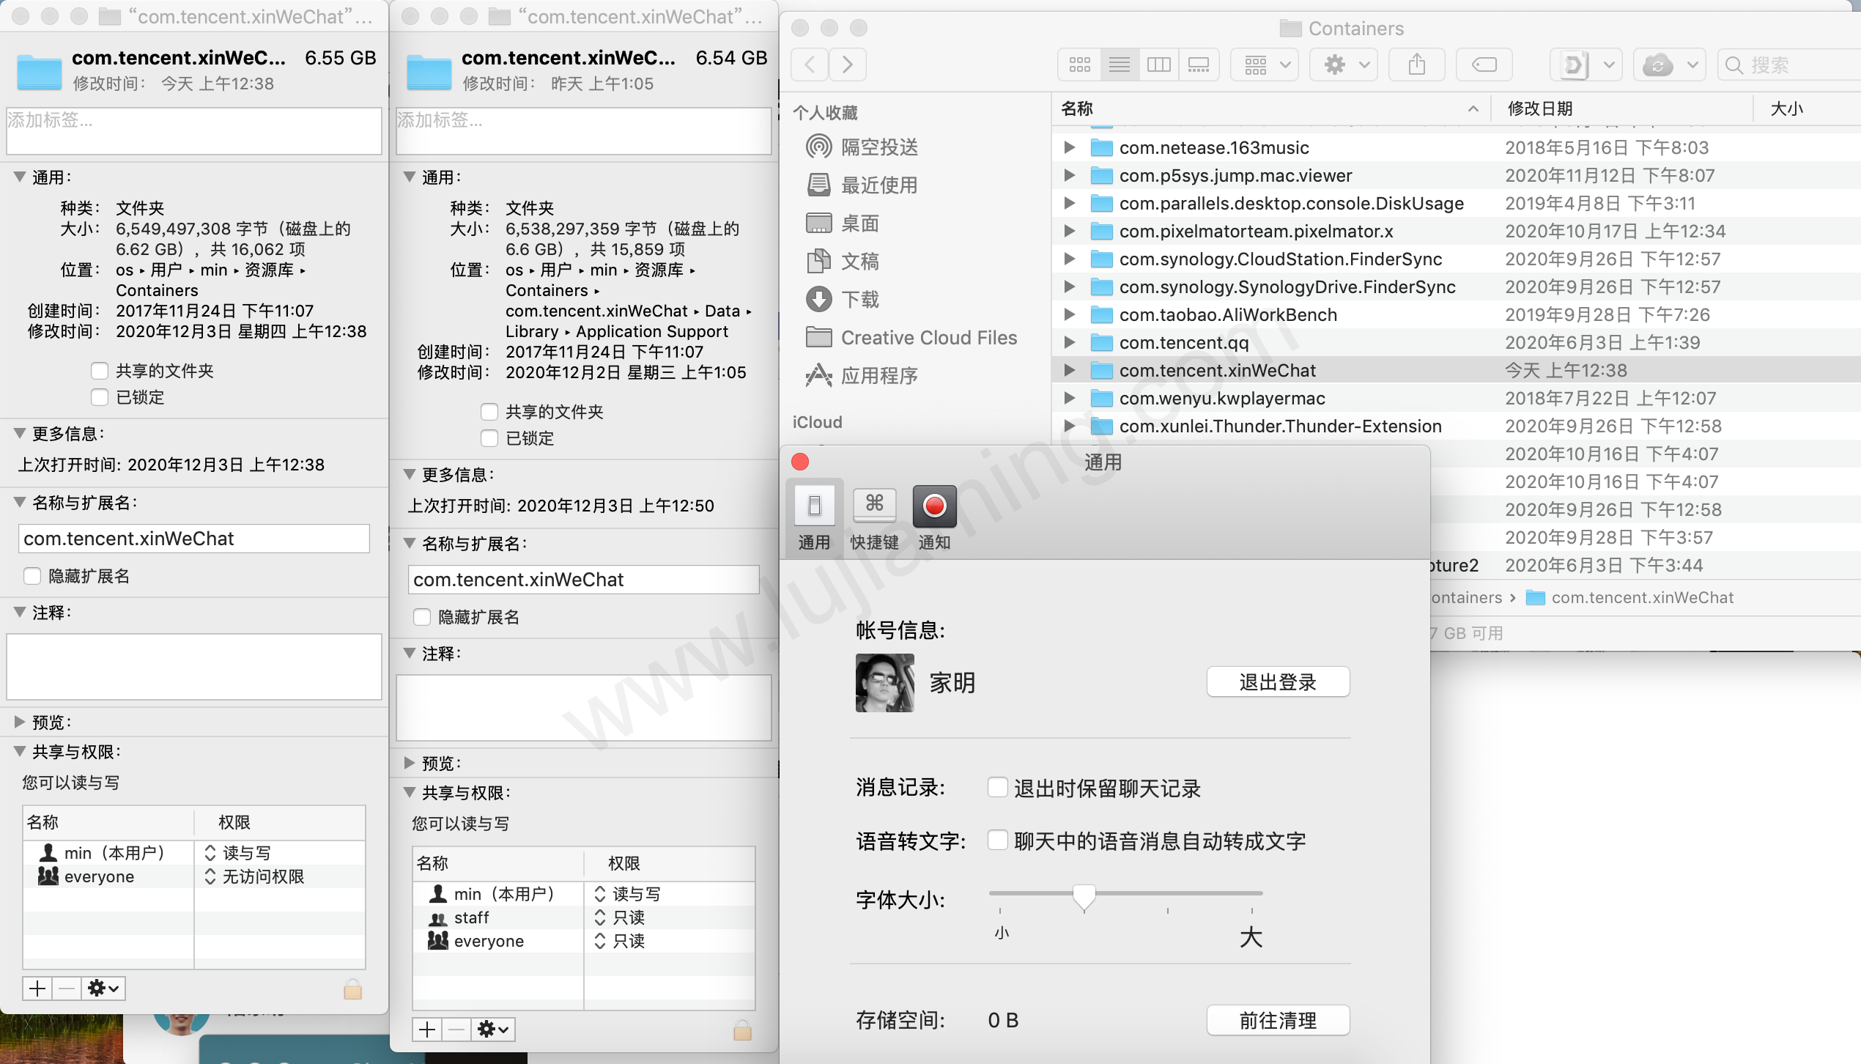Switch Finder to column view
The height and width of the screenshot is (1064, 1861).
[1158, 65]
